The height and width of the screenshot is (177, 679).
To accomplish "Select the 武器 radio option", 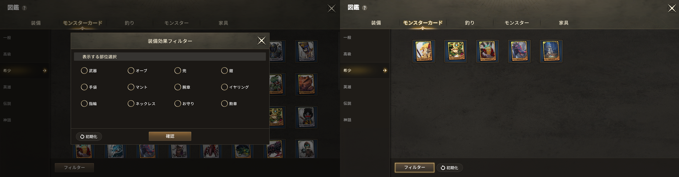I will click(x=89, y=71).
